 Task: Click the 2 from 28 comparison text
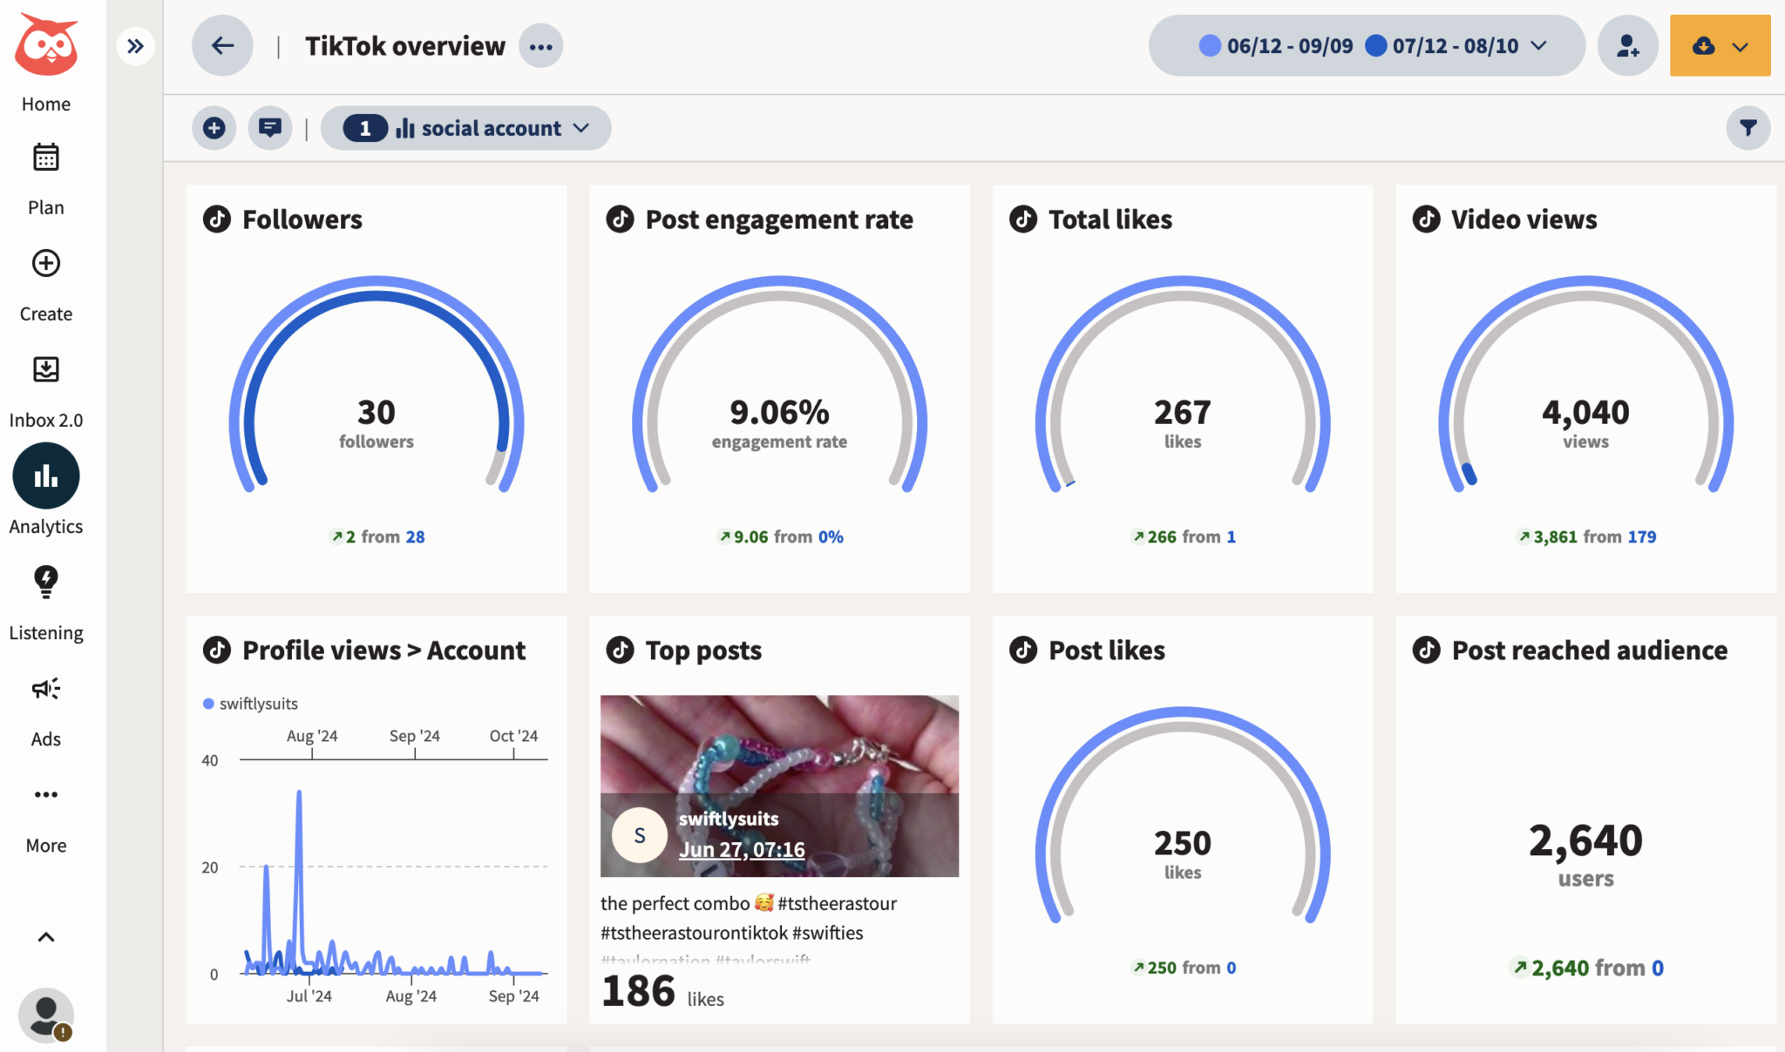[x=377, y=537]
